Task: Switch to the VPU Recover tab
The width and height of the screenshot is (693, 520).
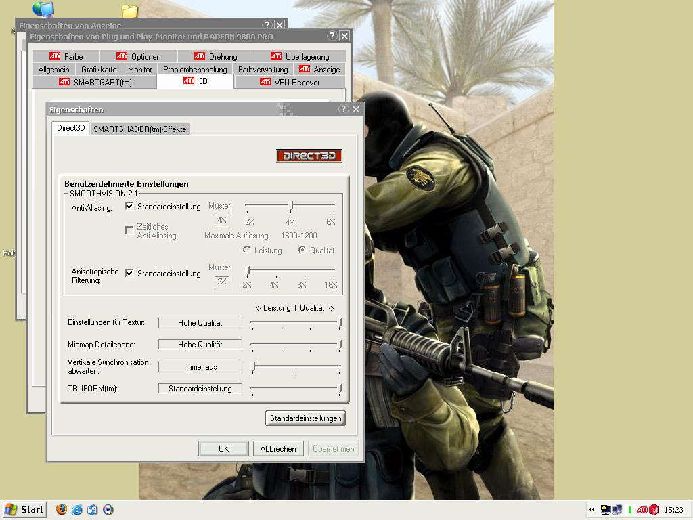Action: (x=290, y=82)
